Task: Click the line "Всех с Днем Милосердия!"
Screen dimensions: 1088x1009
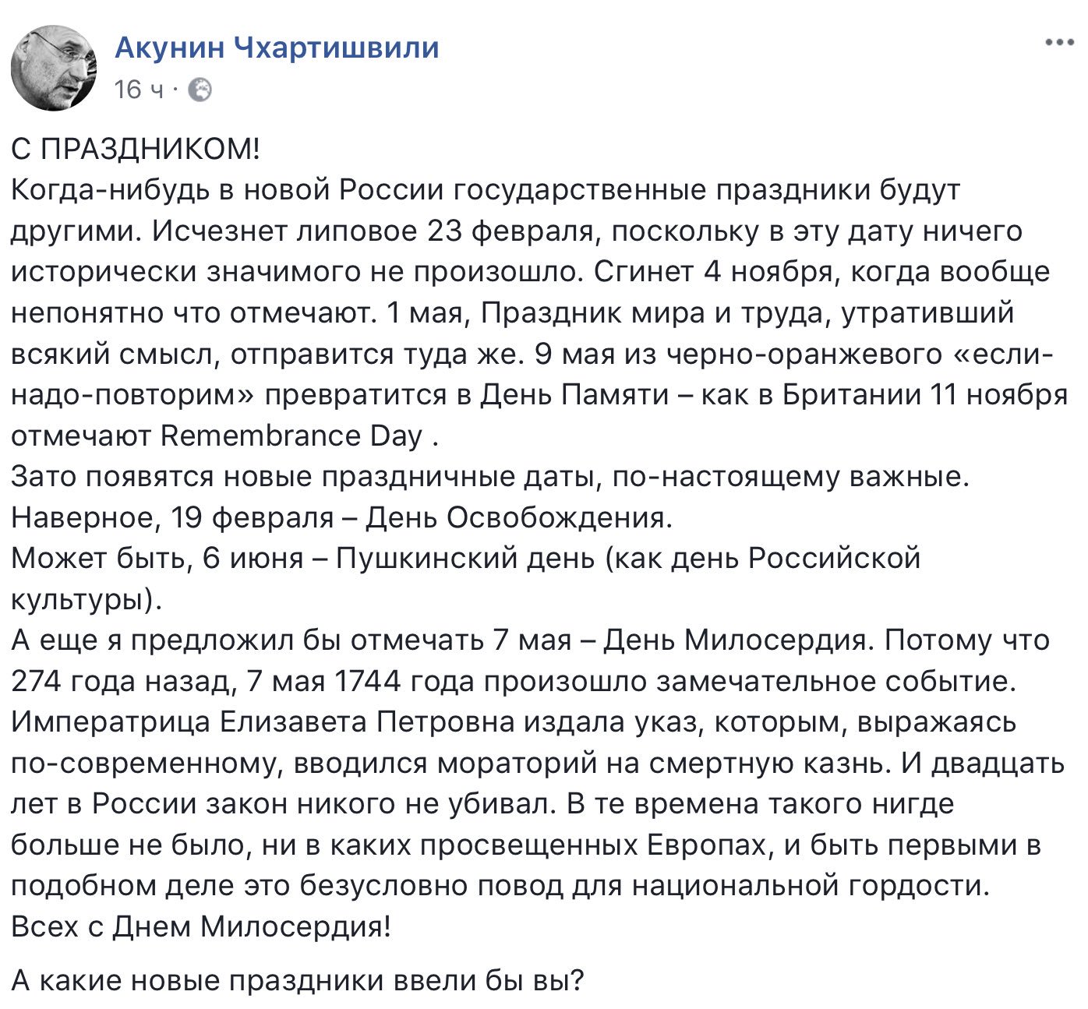Action: click(x=201, y=926)
